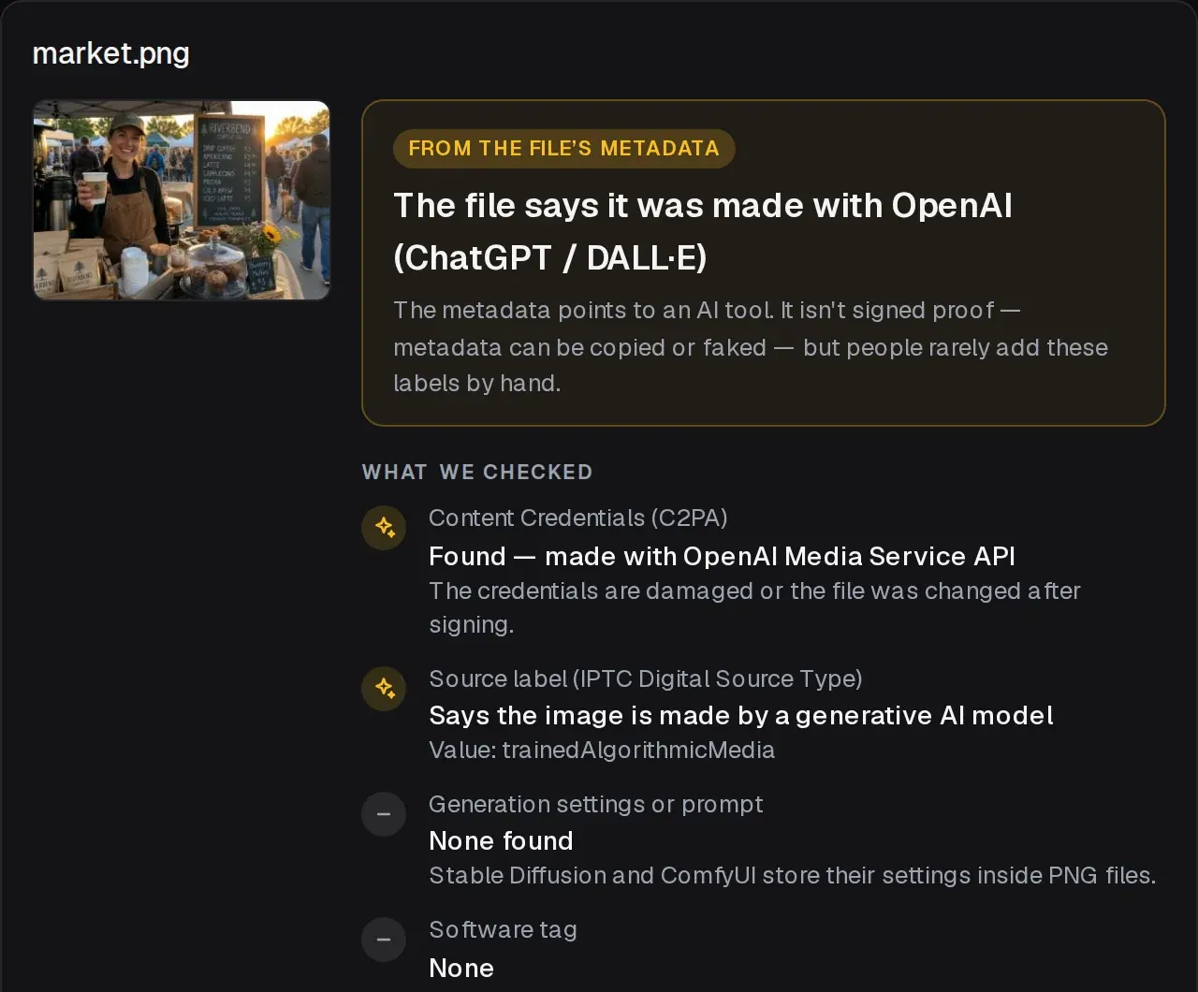Click 'Source label (IPTC Digital Source Type)'

coord(646,678)
